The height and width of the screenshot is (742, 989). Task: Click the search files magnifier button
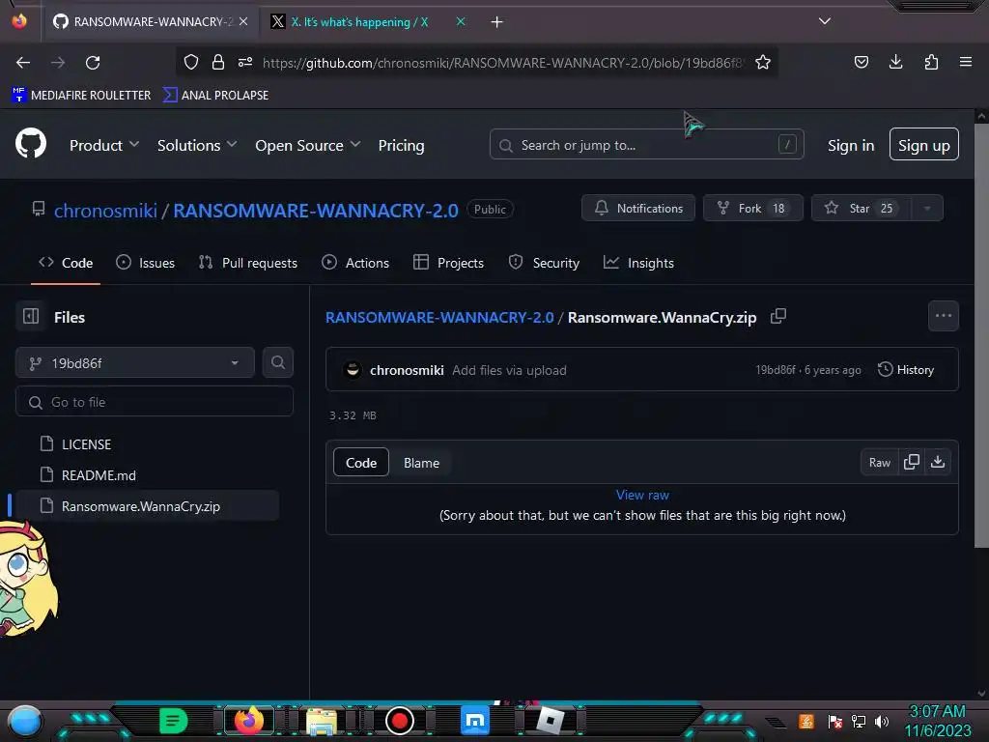278,362
